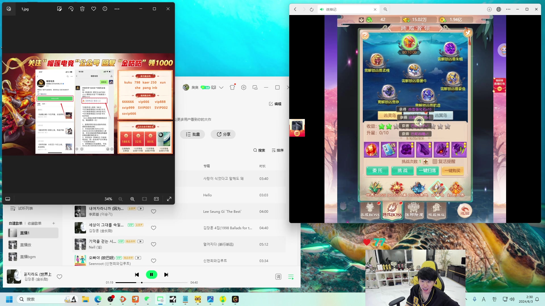This screenshot has height=306, width=545.
Task: Enter fullscreen in photo viewer
Action: click(169, 199)
